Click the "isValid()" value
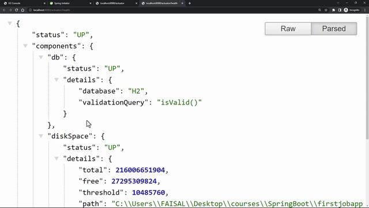Viewport: 369px width, 208px height. 179,102
